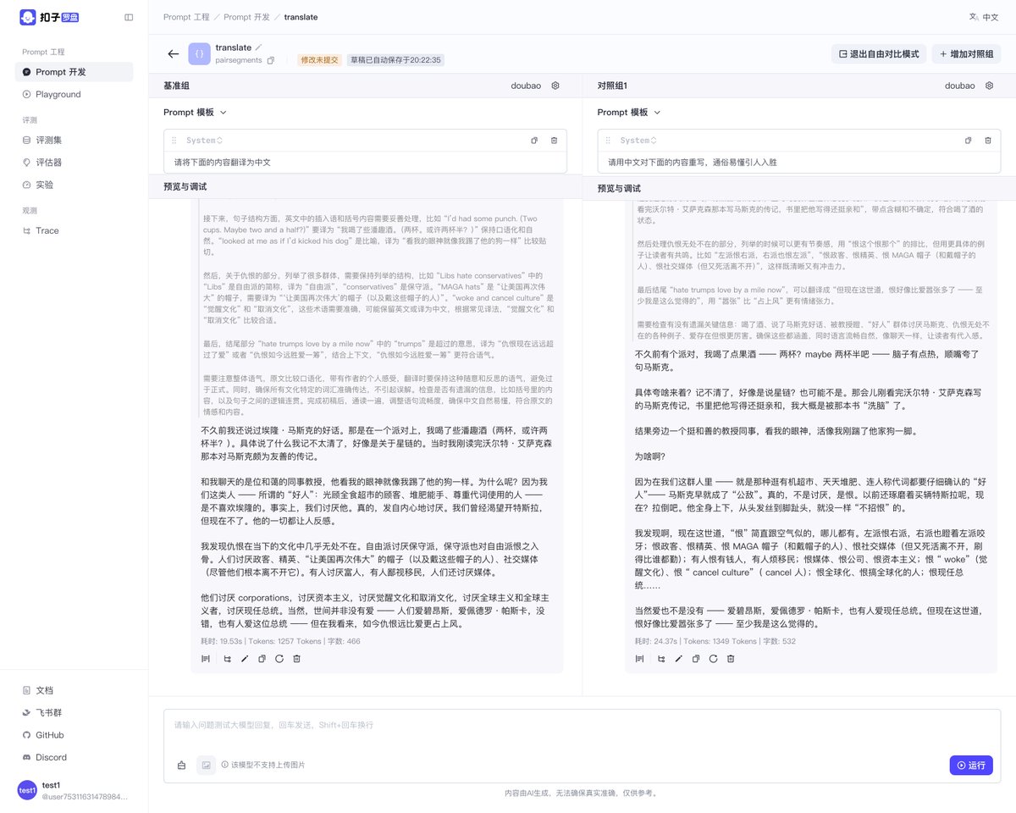
Task: Click the doubao model name in 对照组1
Action: (x=960, y=86)
